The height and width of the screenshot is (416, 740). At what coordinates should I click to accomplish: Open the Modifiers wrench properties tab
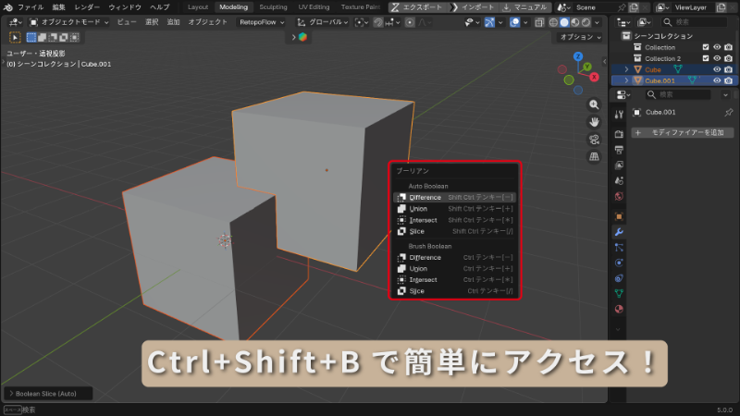click(619, 231)
